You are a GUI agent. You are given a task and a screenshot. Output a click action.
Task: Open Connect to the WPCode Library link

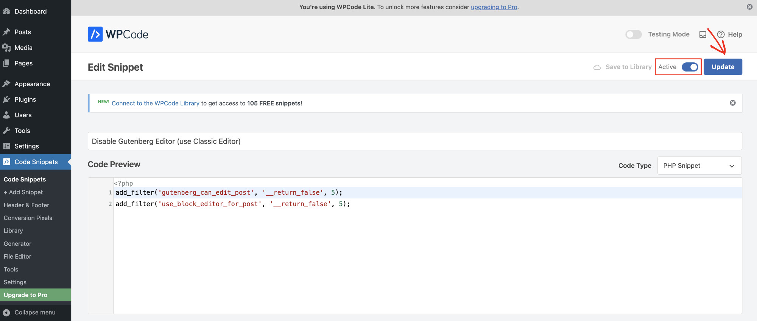coord(156,103)
